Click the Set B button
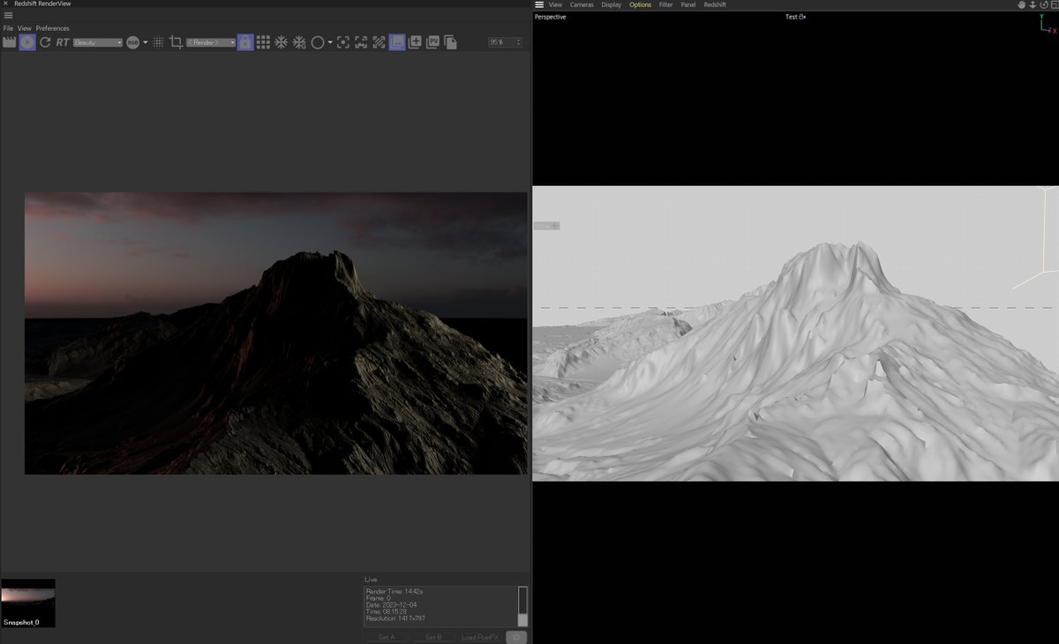Screen dimensions: 1059x644 coord(433,637)
